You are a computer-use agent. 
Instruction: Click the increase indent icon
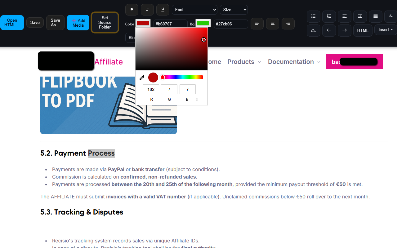pyautogui.click(x=360, y=16)
